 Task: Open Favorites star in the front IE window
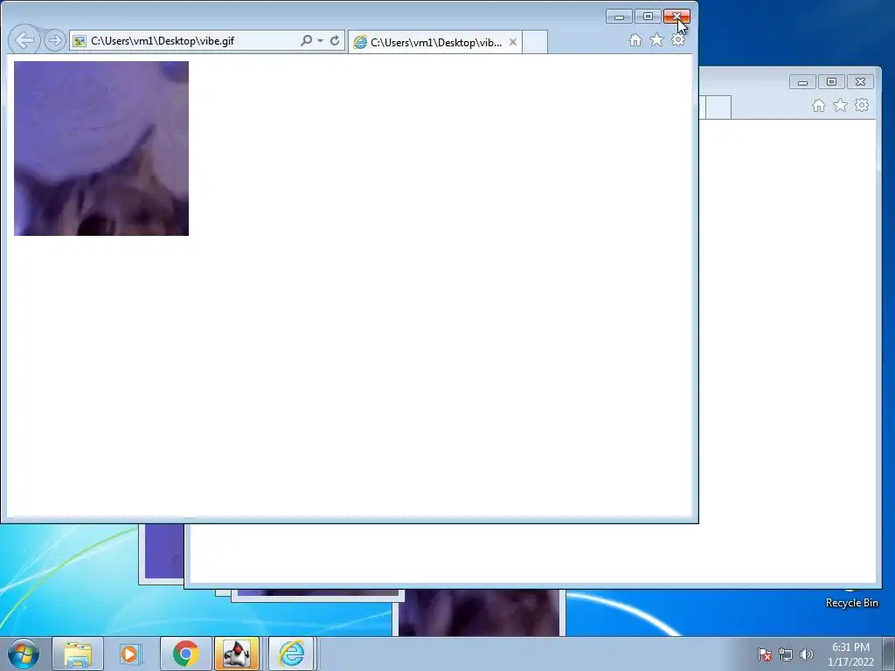click(x=656, y=40)
